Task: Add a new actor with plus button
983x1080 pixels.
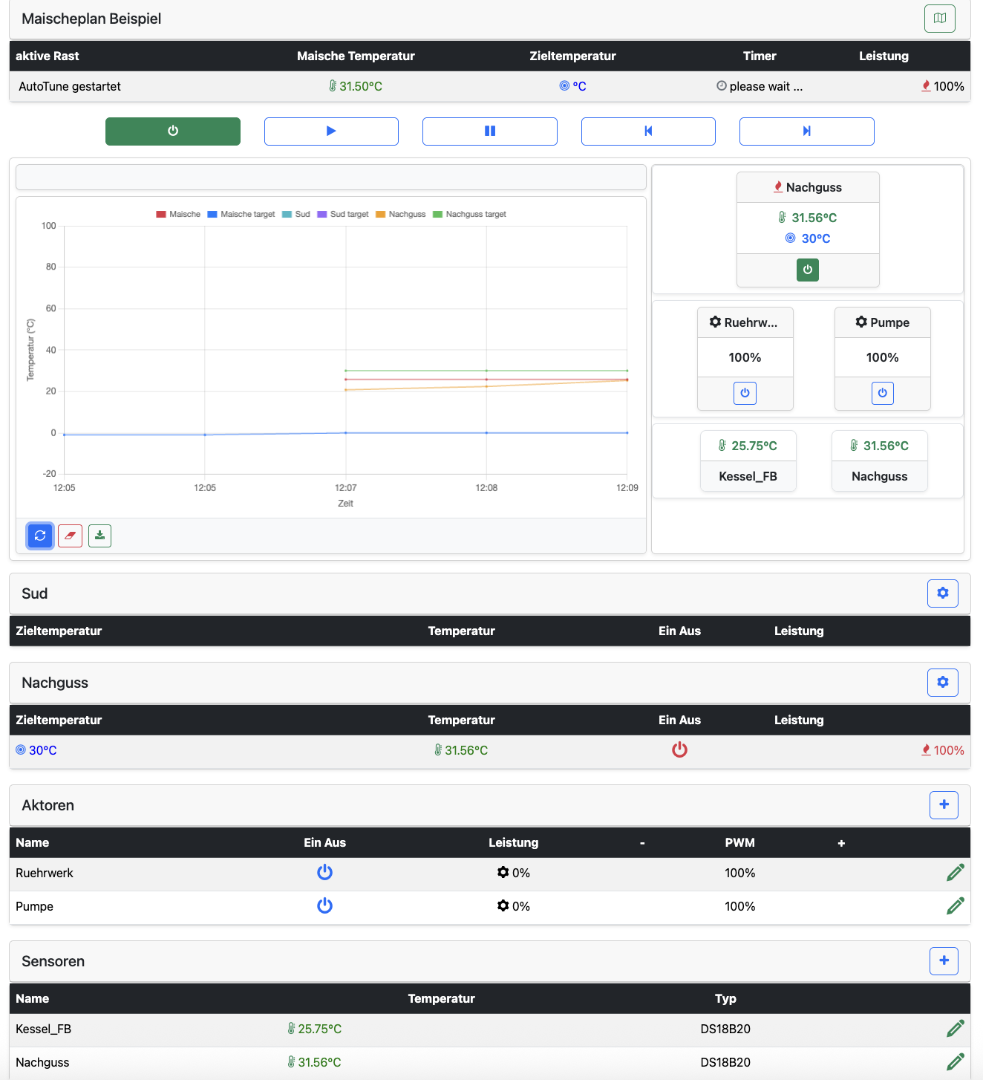Action: point(944,805)
